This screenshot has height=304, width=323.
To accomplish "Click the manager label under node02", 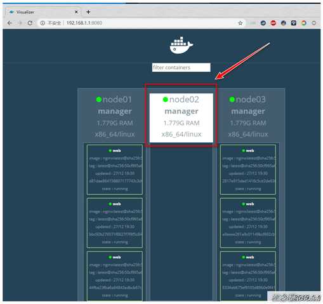I will (181, 111).
